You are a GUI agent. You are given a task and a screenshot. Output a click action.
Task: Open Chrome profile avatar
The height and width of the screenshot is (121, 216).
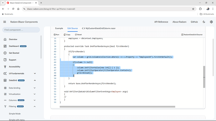point(208,9)
